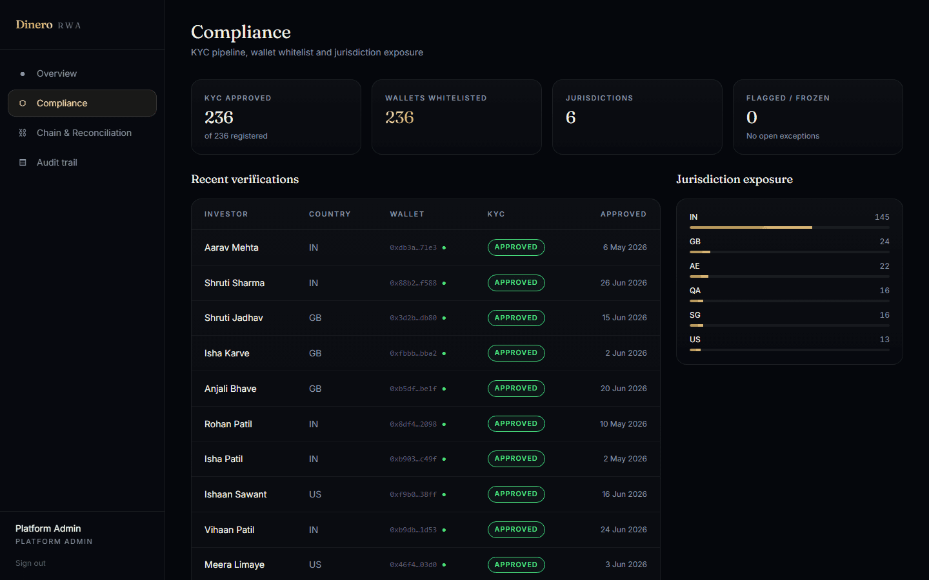
Task: Click the Jurisdiction exposure heading
Action: 734,179
